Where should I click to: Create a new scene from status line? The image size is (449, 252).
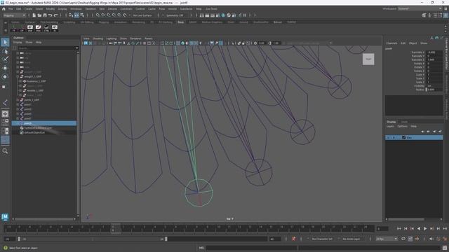(x=34, y=15)
